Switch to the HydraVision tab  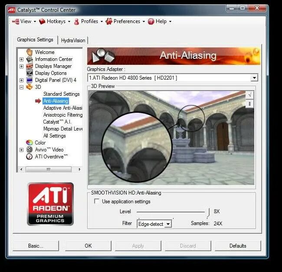[73, 40]
